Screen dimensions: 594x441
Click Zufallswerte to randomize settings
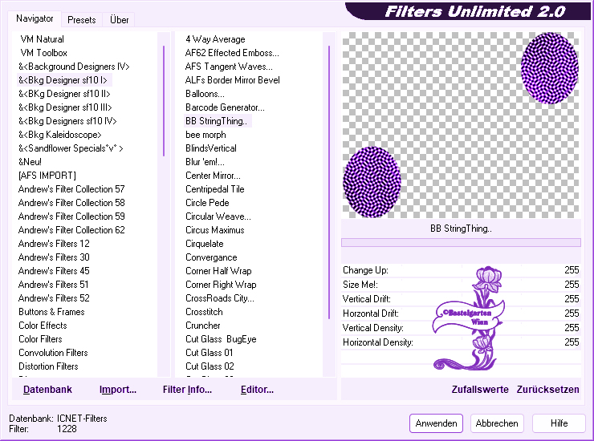[480, 390]
